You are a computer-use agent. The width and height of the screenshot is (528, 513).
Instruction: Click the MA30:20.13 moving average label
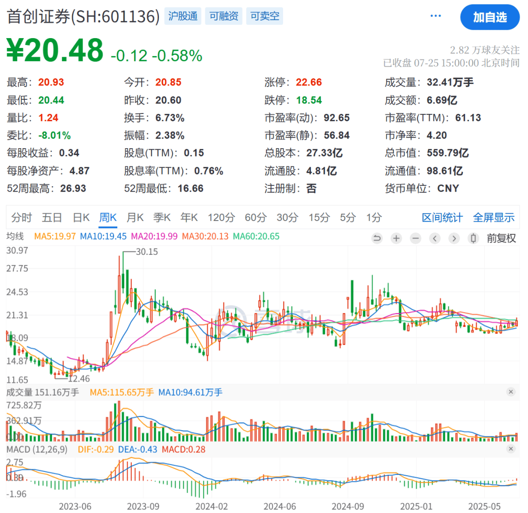coord(205,237)
